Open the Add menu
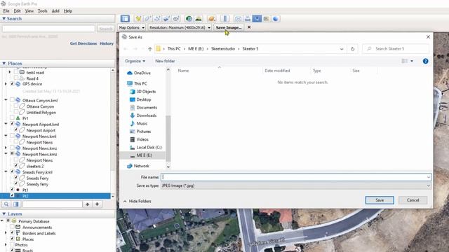This screenshot has height=252, width=449. 55,11
